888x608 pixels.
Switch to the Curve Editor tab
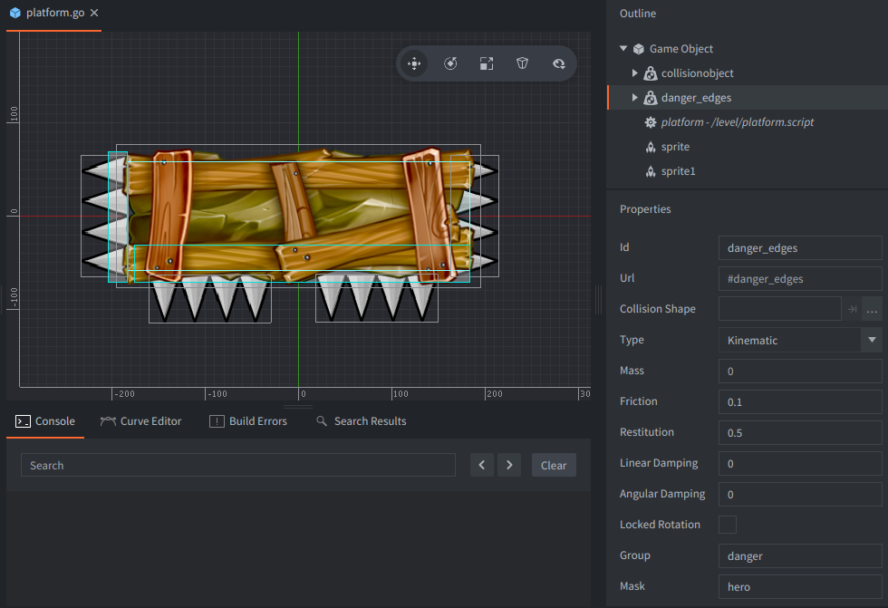click(x=141, y=421)
